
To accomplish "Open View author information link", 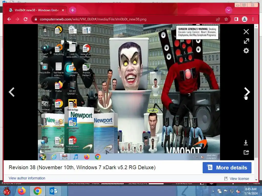I will click(27, 178).
